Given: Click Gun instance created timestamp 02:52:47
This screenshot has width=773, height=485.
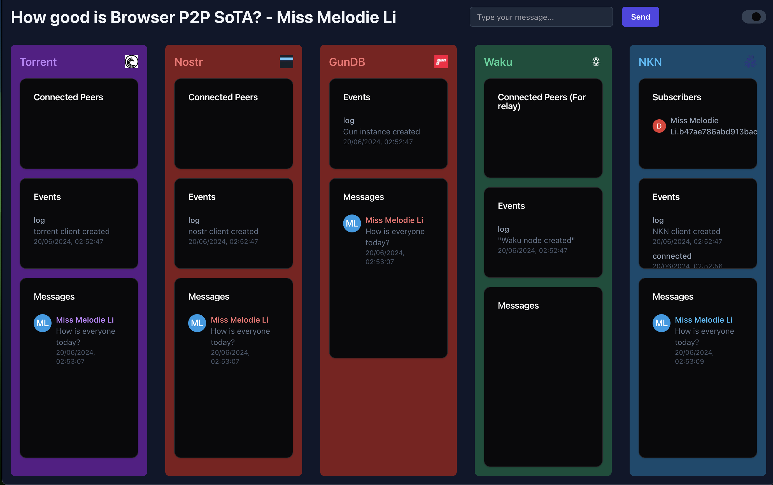Looking at the screenshot, I should [x=378, y=142].
